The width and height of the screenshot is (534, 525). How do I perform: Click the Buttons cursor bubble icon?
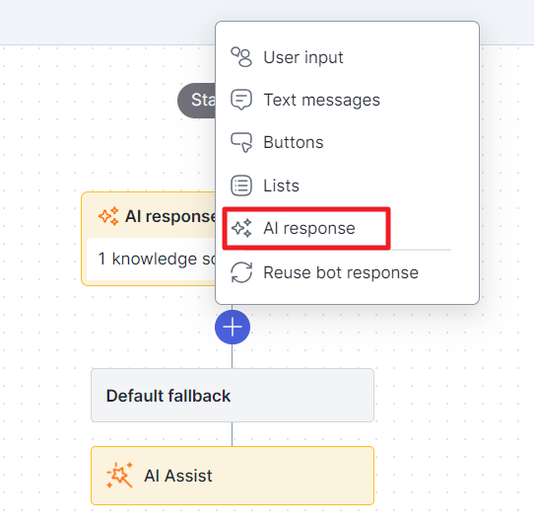click(x=241, y=142)
